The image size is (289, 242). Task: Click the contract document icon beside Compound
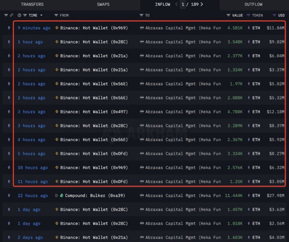click(x=56, y=195)
